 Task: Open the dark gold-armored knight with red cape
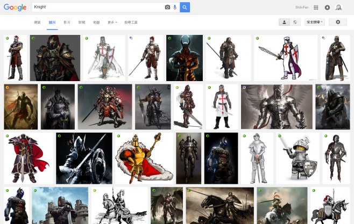coord(55,58)
